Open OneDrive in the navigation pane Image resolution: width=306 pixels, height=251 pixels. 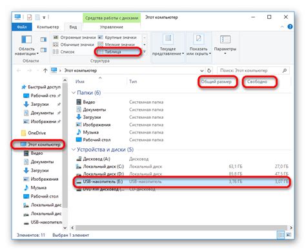pos(34,133)
